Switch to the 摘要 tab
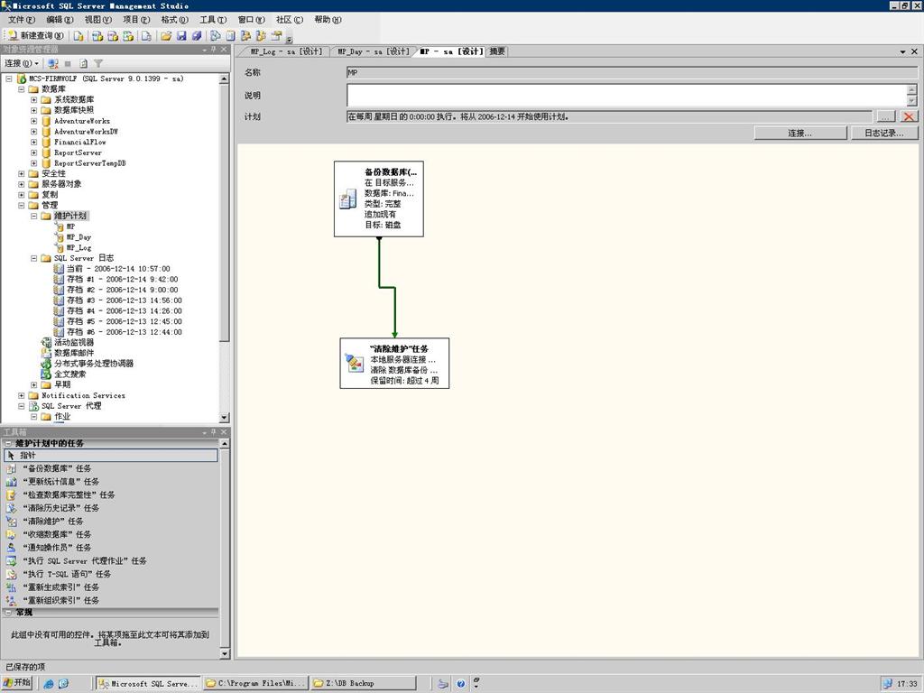 point(497,51)
